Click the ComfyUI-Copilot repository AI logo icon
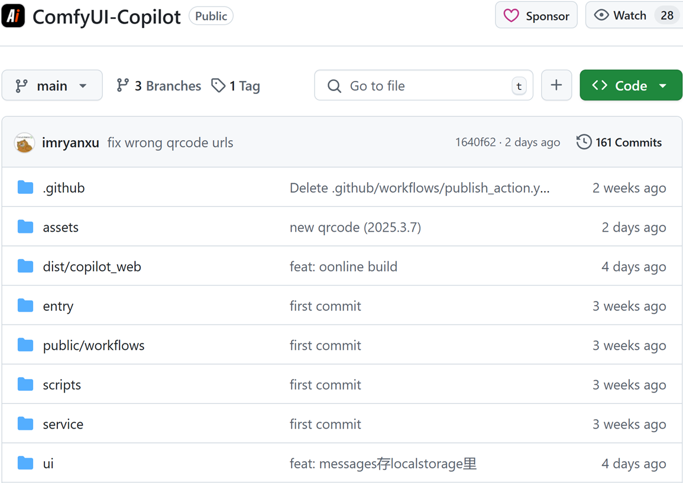Image resolution: width=683 pixels, height=483 pixels. pos(13,16)
